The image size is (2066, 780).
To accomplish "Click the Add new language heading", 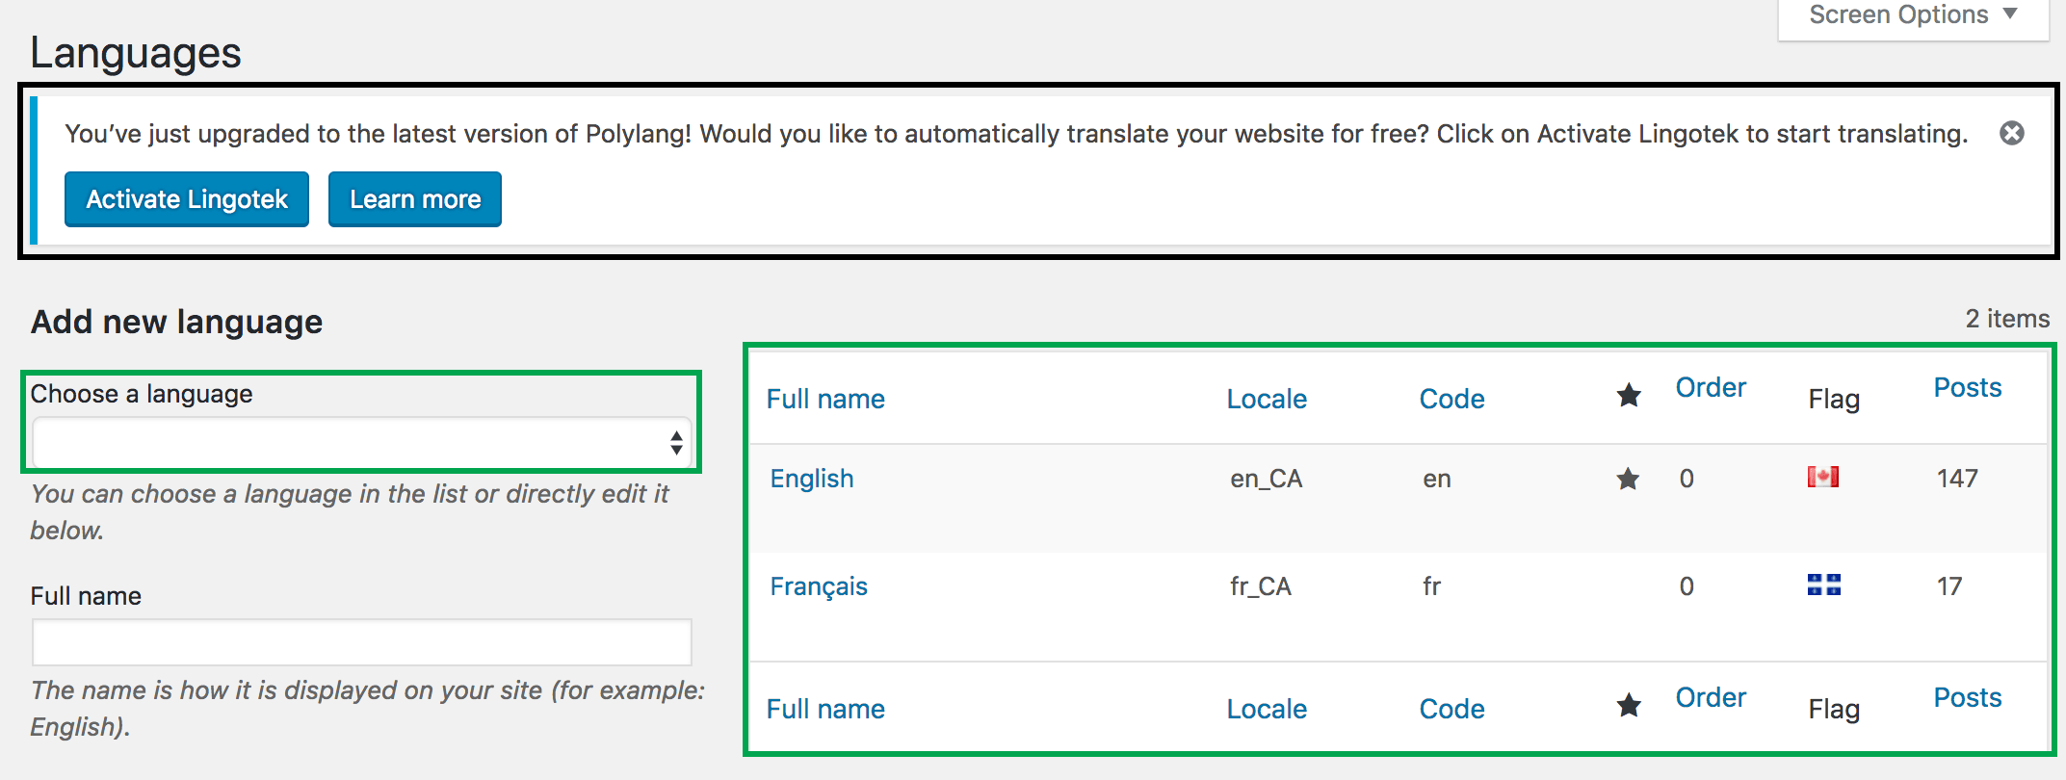I will 176,322.
